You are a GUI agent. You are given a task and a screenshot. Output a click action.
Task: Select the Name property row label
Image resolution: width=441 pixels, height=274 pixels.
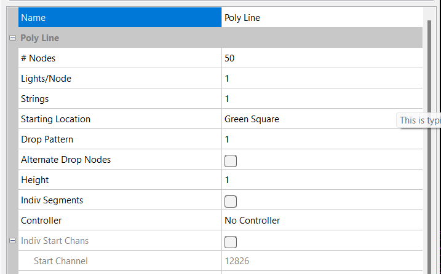pyautogui.click(x=120, y=18)
